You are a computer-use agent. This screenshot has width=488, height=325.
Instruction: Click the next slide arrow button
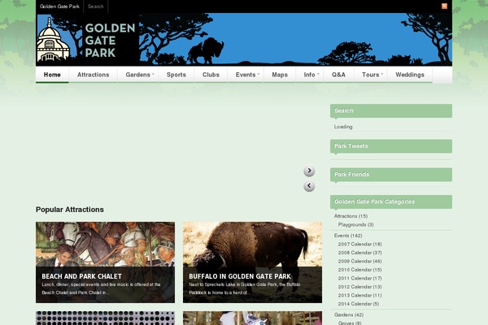309,171
